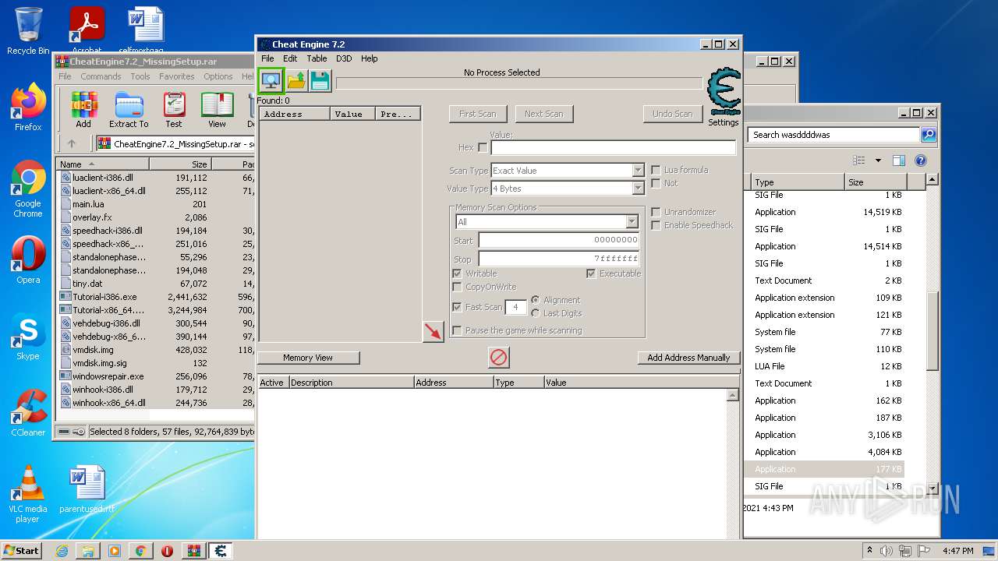Screen dimensions: 998x561
Task: Toggle Pause the game while scanning
Action: pos(457,330)
